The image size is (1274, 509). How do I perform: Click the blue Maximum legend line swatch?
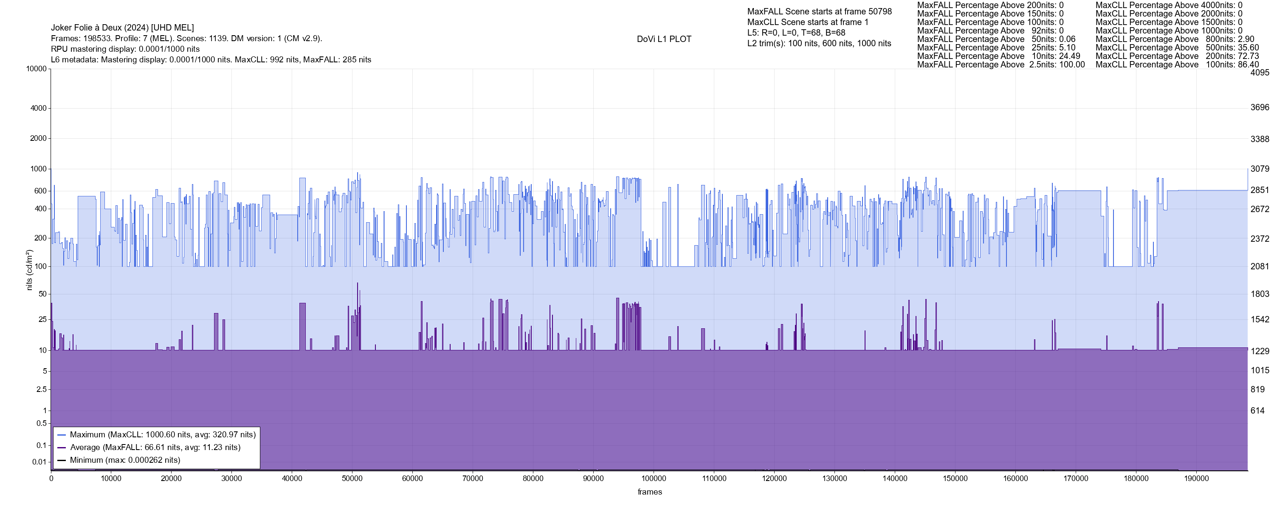pos(62,435)
